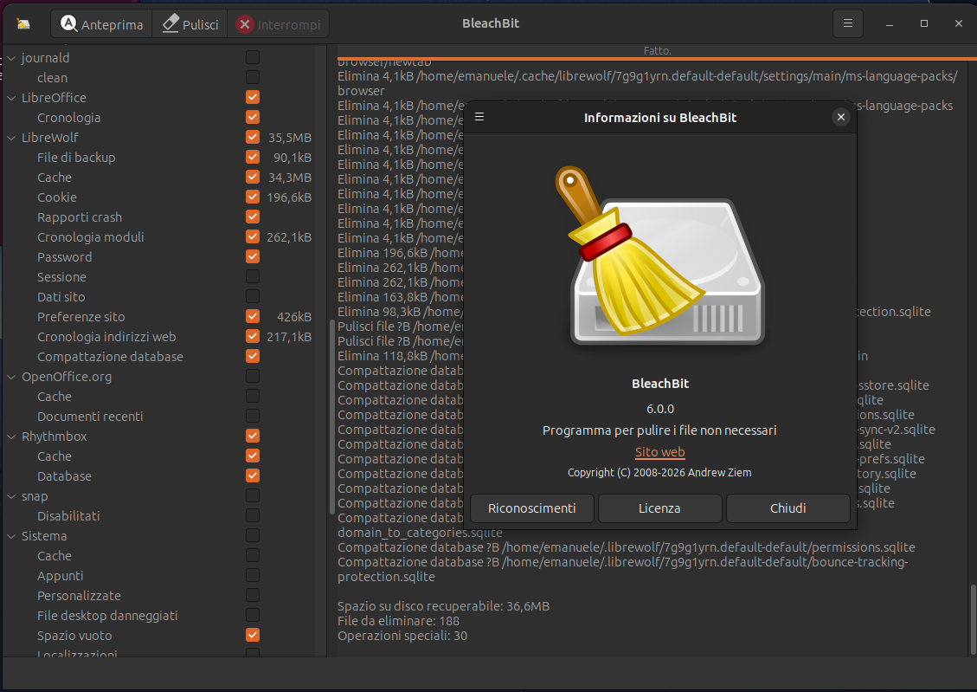
Task: Click the BleachBit app icon in the header bar
Action: tap(23, 23)
